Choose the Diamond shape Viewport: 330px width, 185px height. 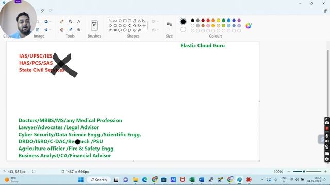(x=110, y=25)
